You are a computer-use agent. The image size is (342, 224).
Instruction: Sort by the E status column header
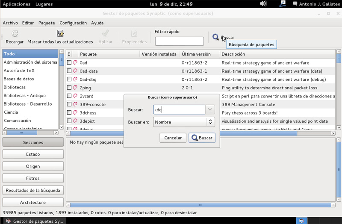(69, 54)
